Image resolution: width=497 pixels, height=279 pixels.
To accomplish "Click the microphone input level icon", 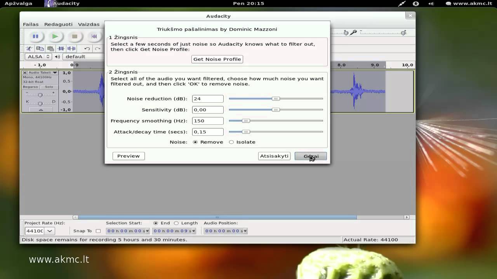I will pos(353,33).
